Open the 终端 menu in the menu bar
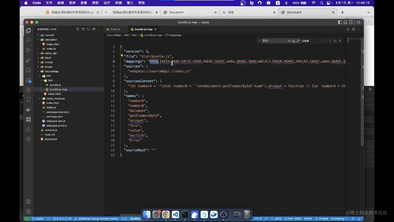Screen dimensions: 394x222 pyautogui.click(x=118, y=3)
